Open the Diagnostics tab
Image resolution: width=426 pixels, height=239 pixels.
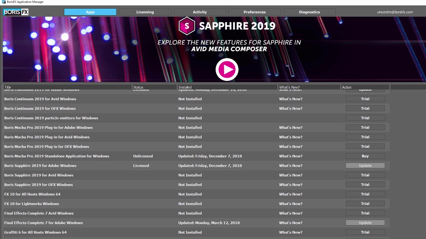pyautogui.click(x=310, y=12)
